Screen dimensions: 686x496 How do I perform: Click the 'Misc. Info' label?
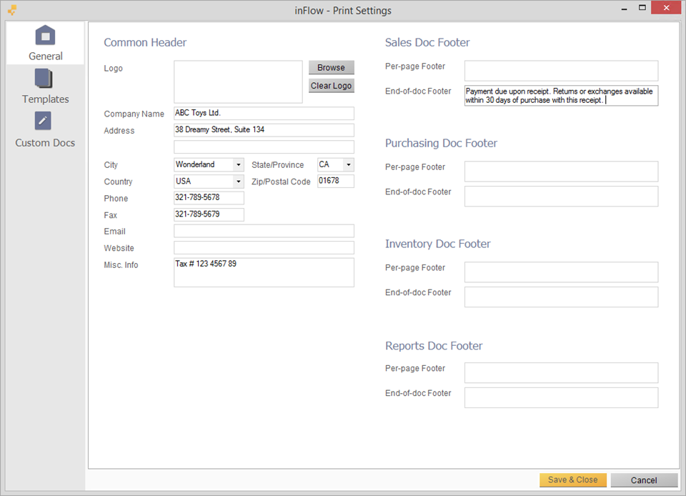pyautogui.click(x=121, y=265)
